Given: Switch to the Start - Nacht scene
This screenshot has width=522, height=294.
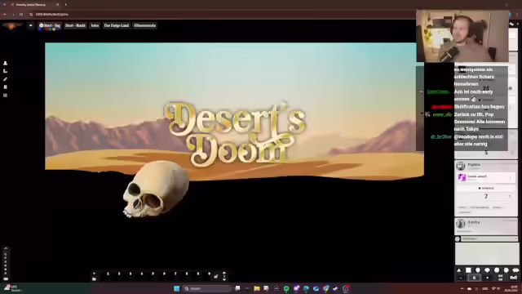Looking at the screenshot, I should [75, 25].
